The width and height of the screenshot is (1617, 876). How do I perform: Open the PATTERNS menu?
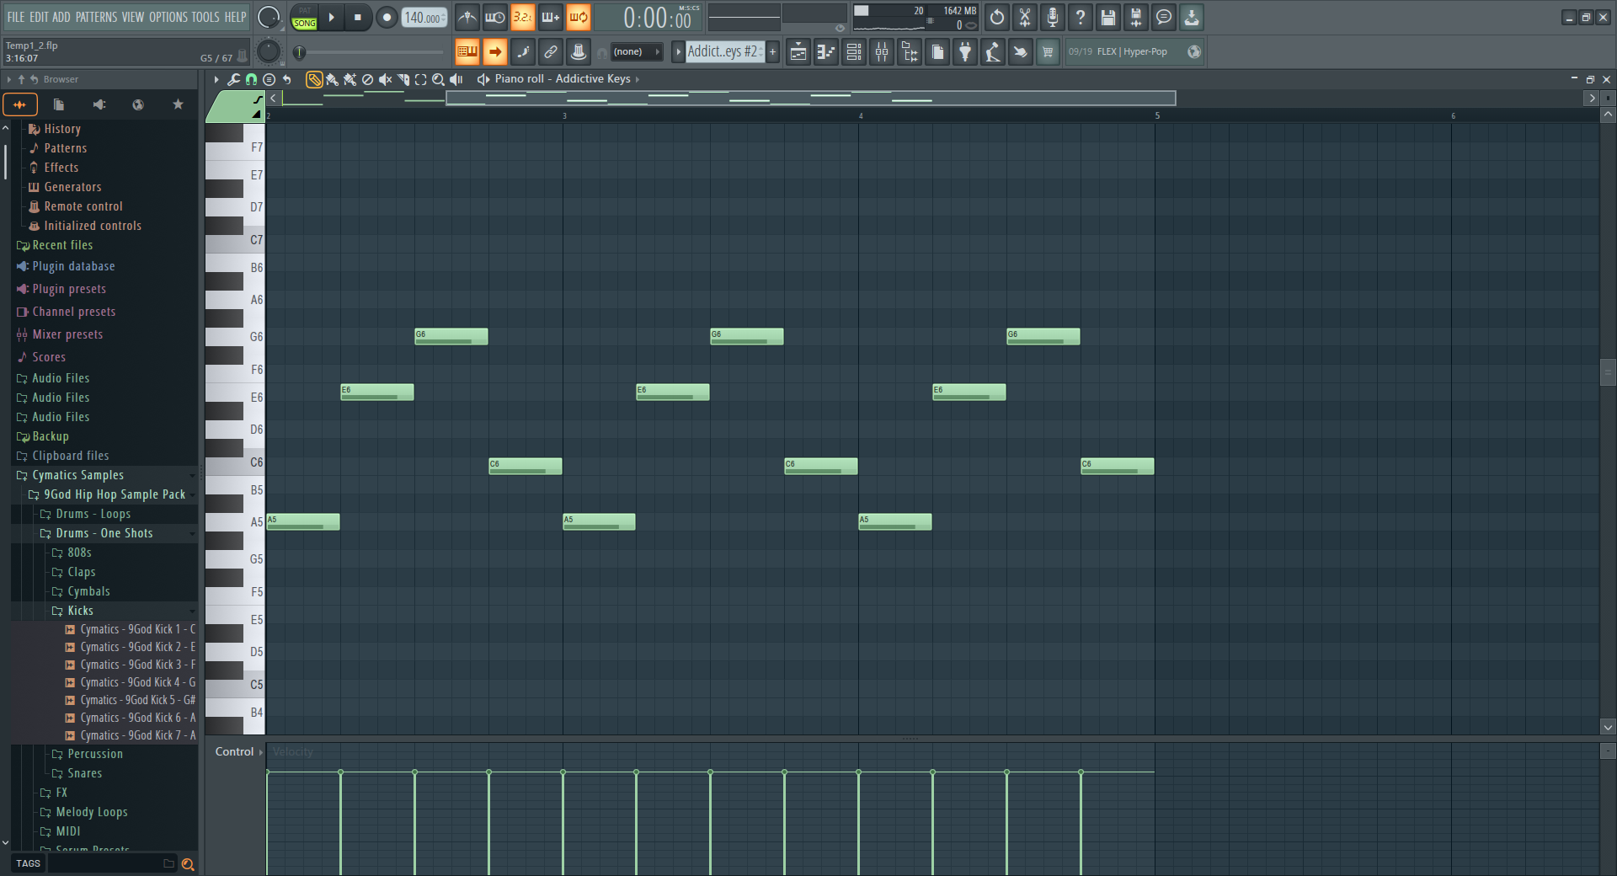[96, 17]
